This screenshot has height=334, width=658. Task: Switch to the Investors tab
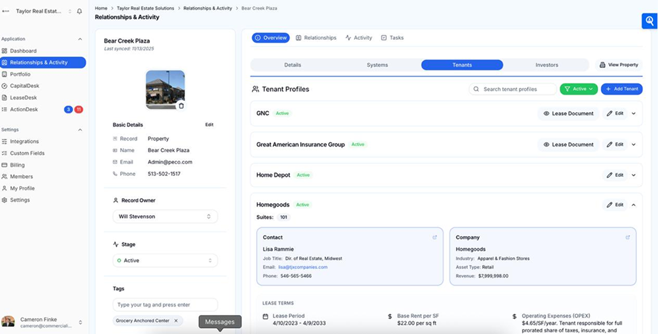point(546,65)
